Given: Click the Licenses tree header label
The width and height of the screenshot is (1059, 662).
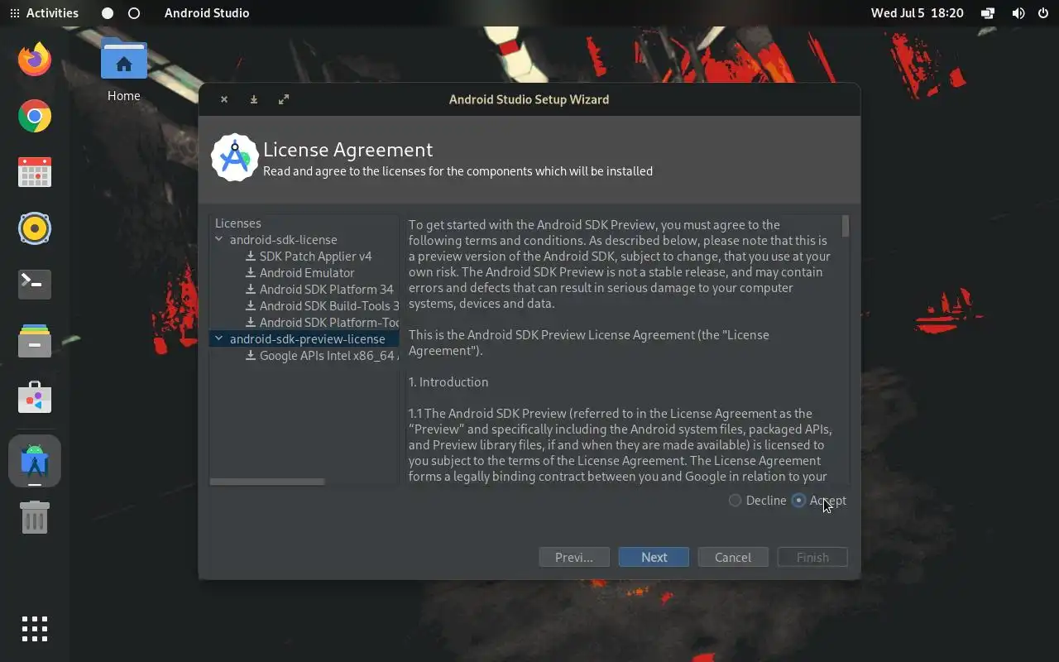Looking at the screenshot, I should click(238, 223).
